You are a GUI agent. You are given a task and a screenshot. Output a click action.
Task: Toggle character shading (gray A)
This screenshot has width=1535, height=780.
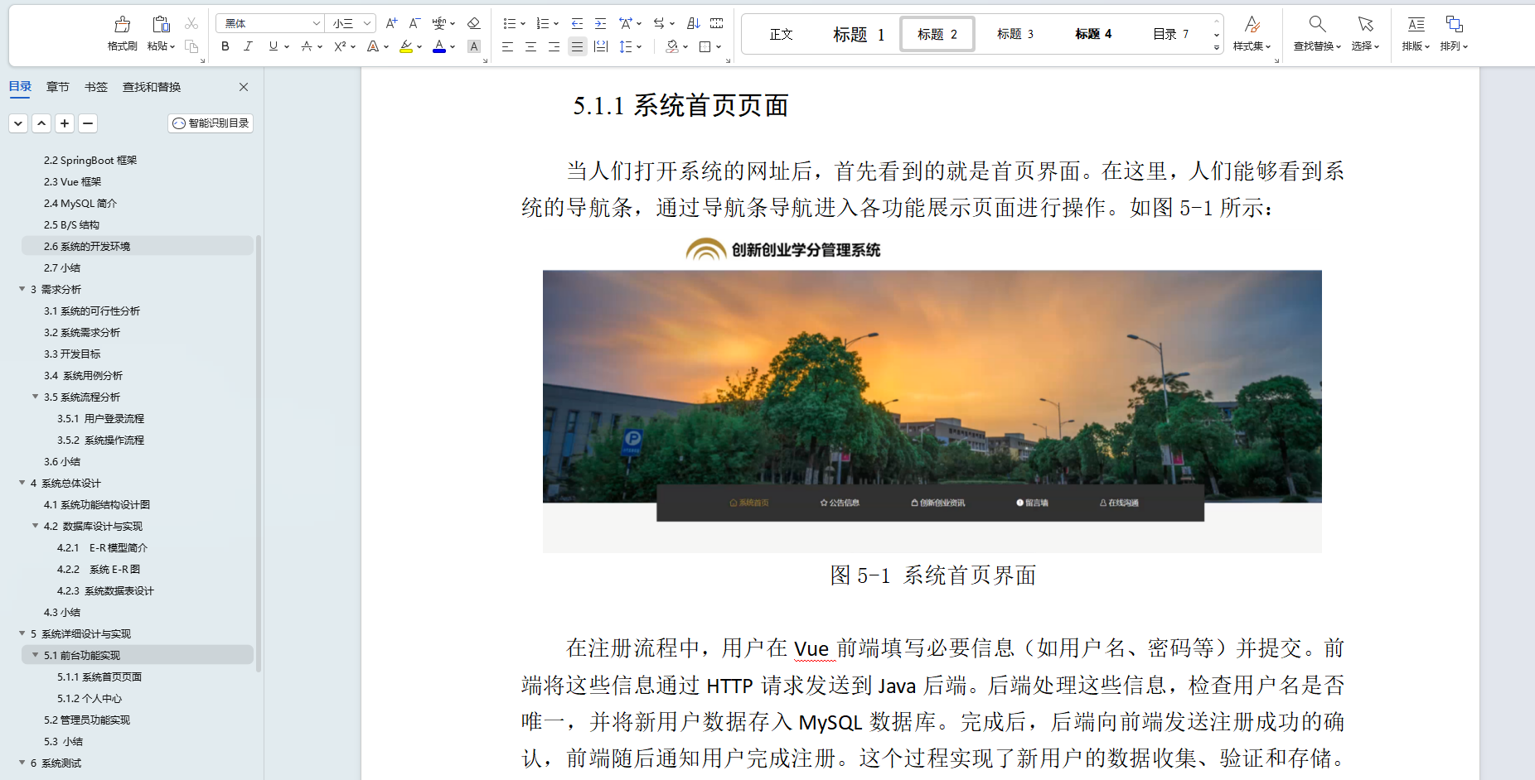(x=474, y=46)
